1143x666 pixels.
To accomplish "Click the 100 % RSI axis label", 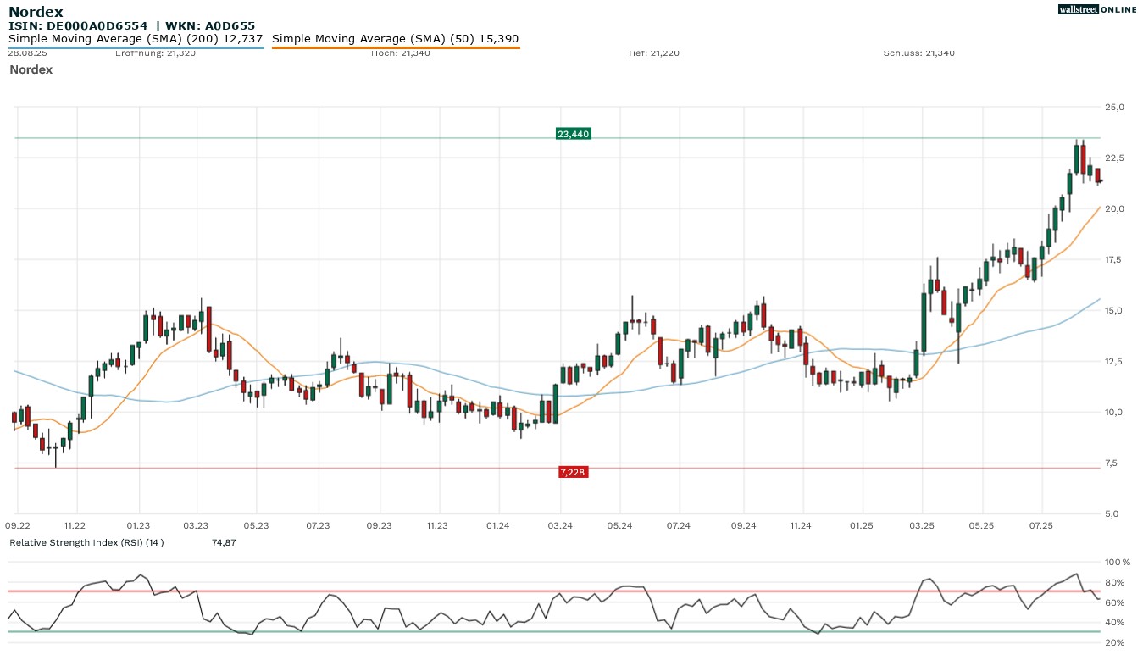I will (x=1118, y=563).
